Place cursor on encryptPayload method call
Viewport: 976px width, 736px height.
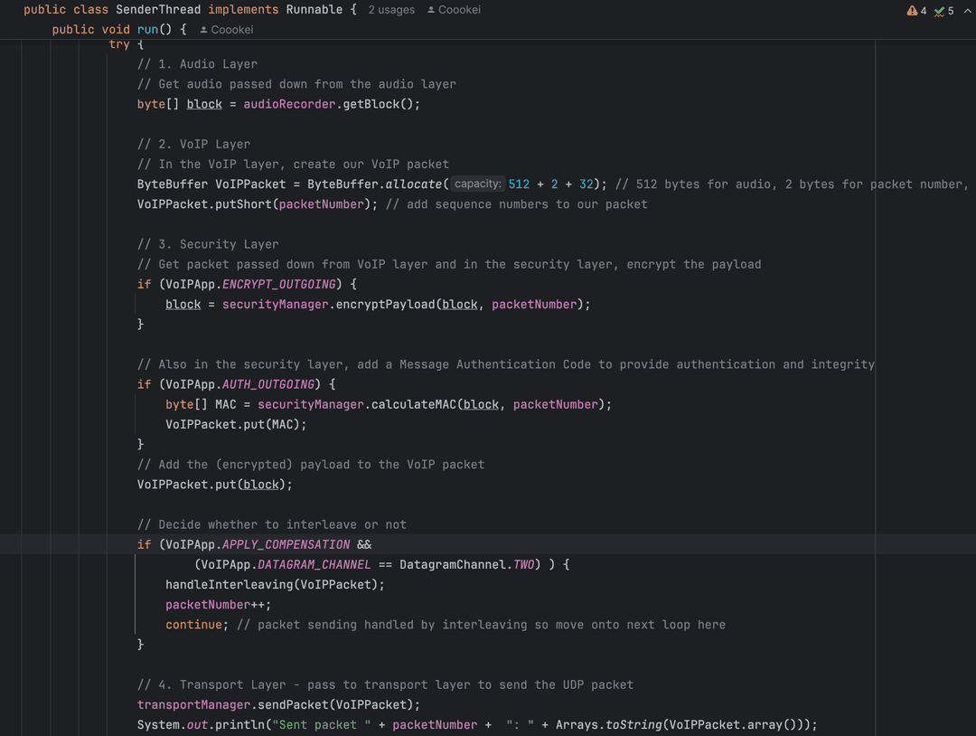[x=386, y=305]
